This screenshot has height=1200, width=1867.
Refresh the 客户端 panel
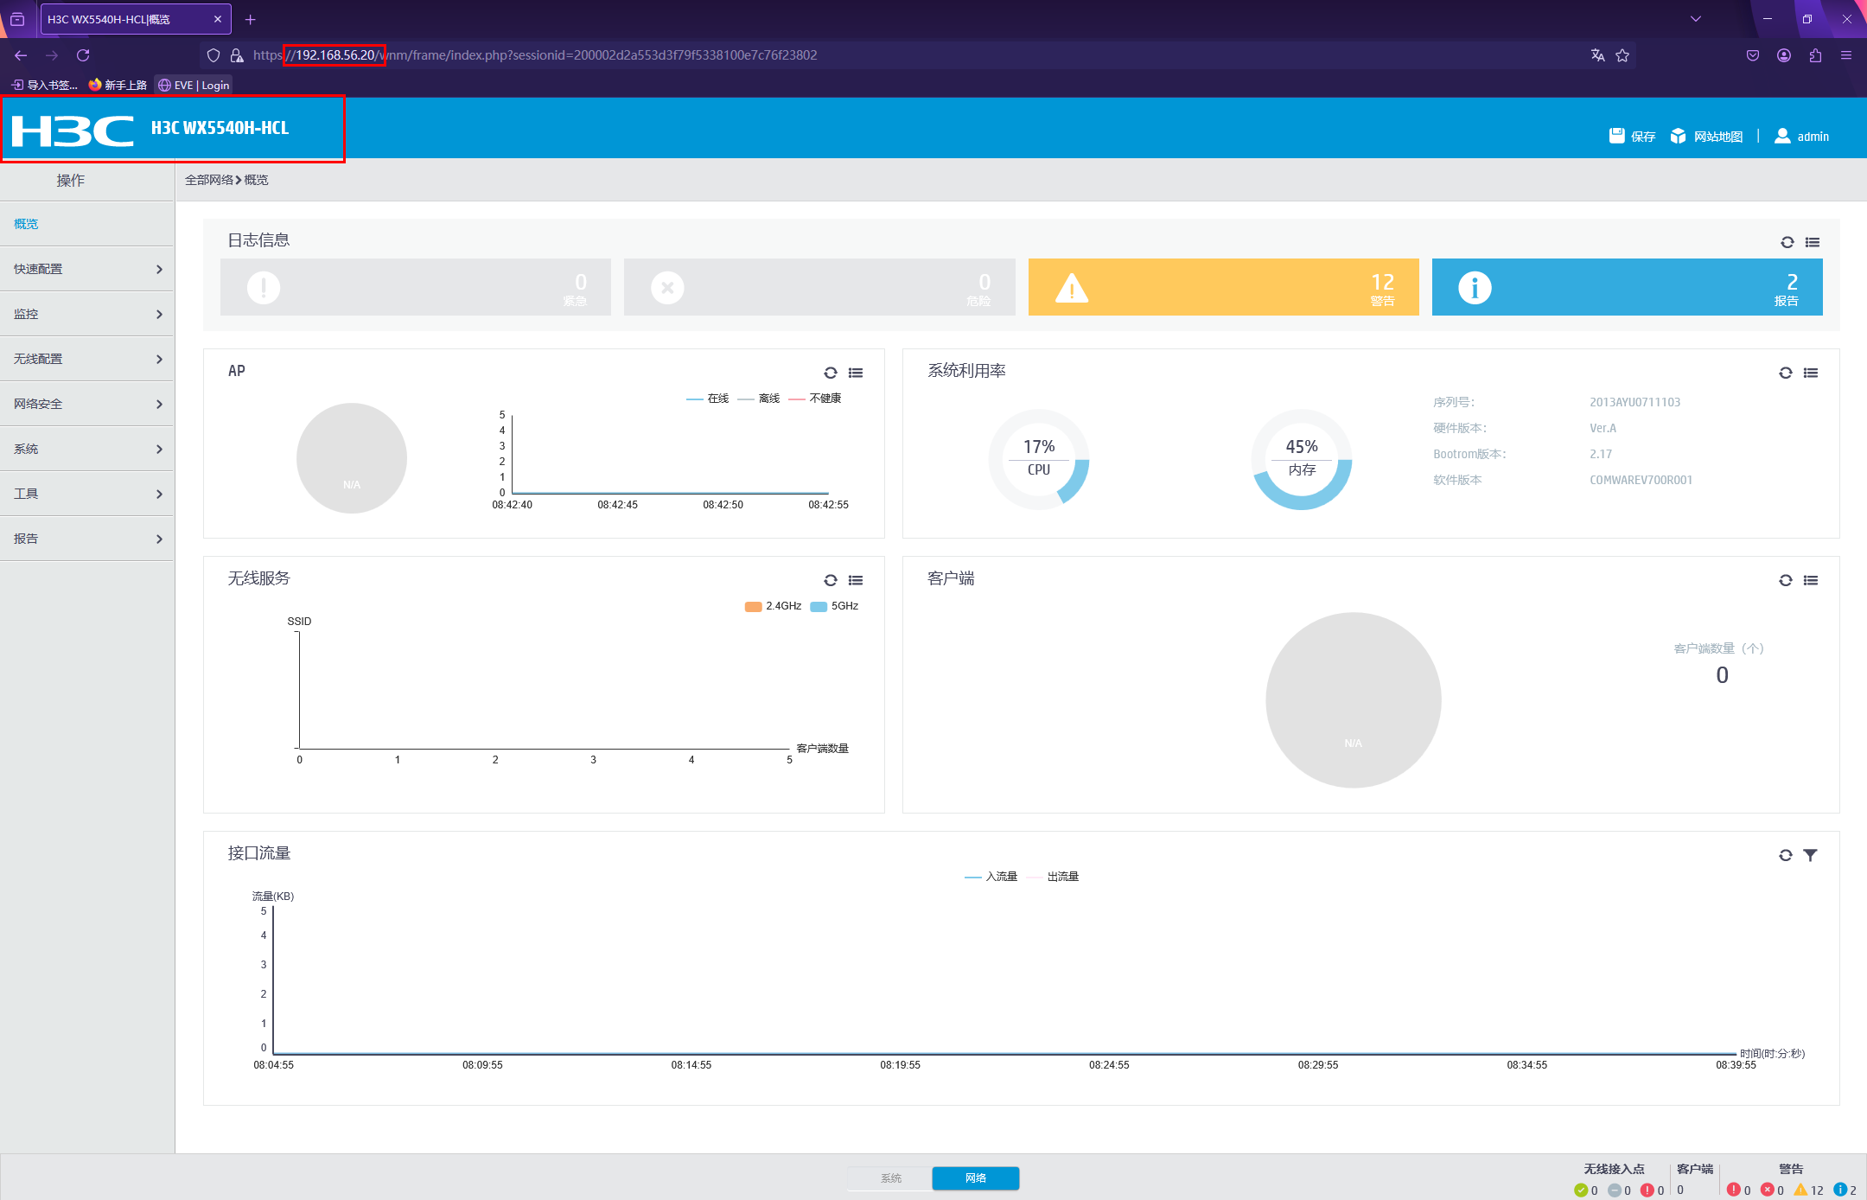tap(1786, 580)
